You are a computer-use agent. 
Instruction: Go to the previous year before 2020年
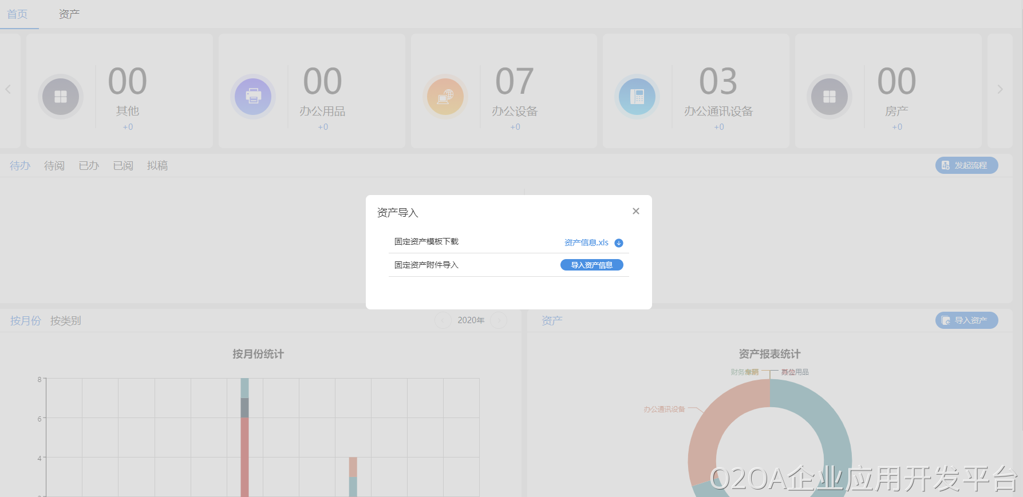tap(443, 320)
